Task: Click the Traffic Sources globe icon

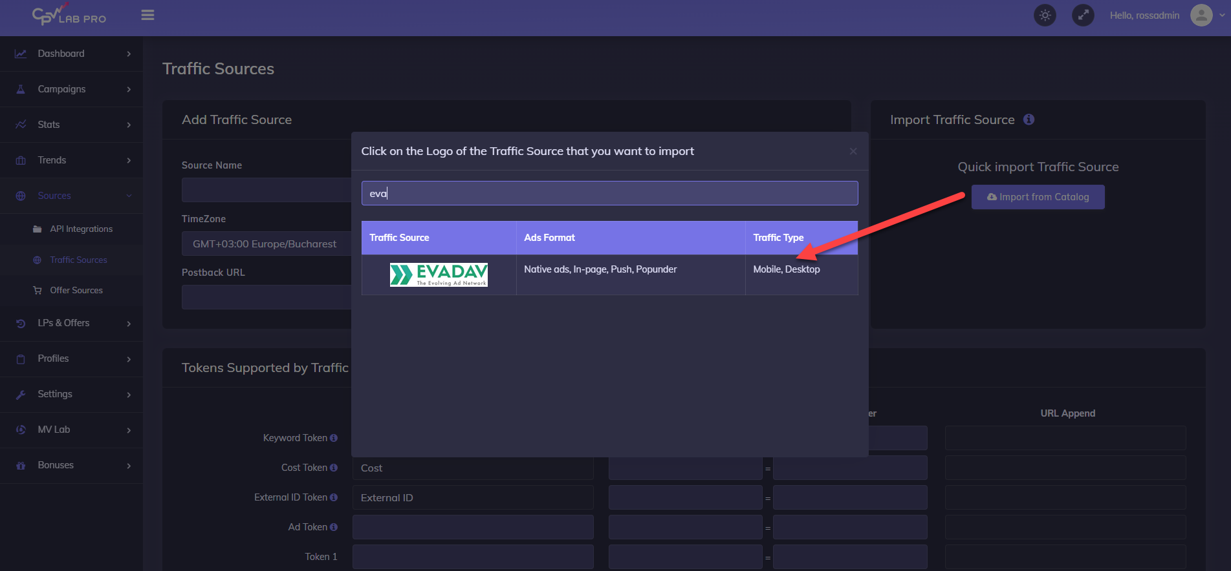Action: click(37, 260)
